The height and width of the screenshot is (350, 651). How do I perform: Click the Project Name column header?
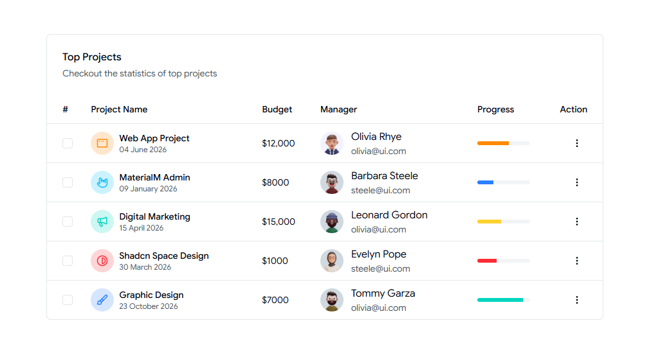coord(119,110)
